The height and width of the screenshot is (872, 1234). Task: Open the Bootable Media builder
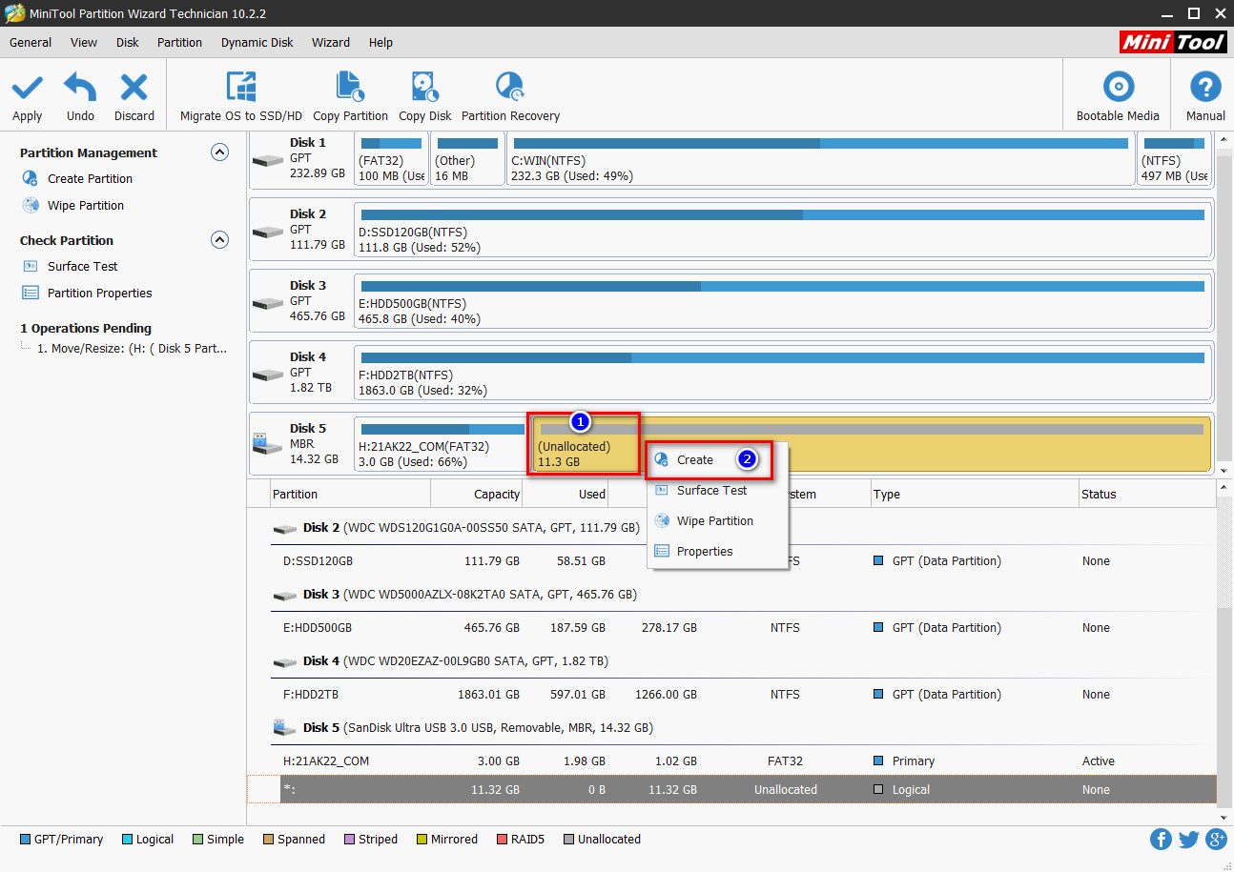1118,97
